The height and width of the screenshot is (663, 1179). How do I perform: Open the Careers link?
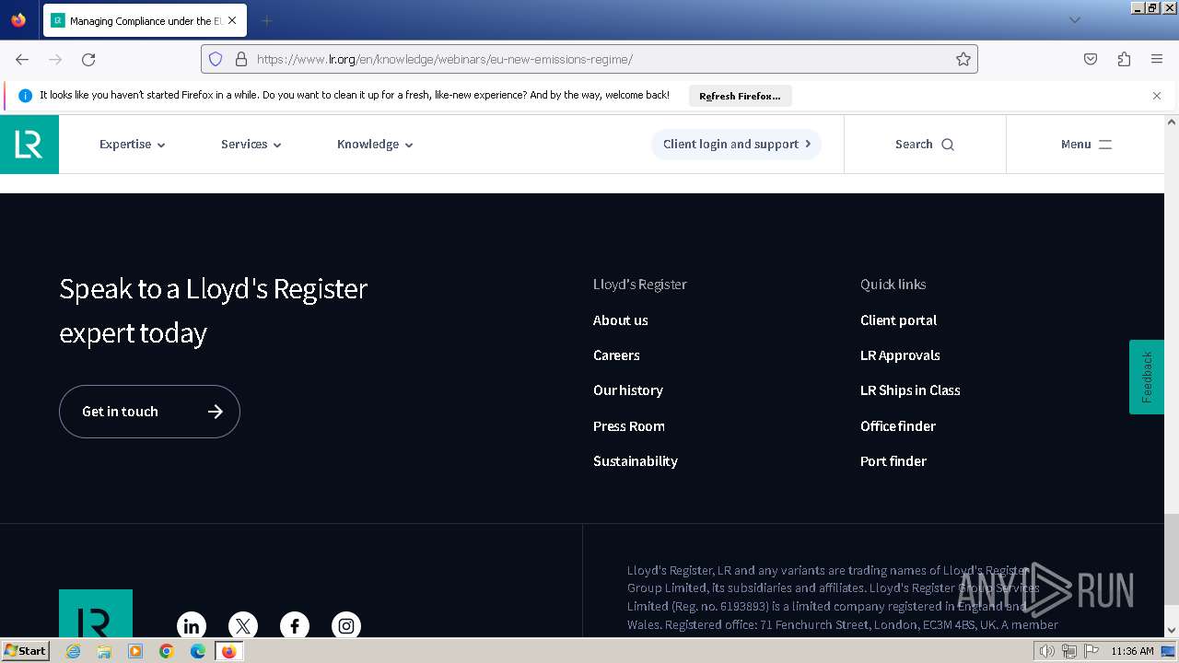616,355
